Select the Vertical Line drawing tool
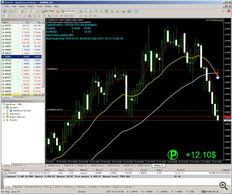 tap(15, 16)
